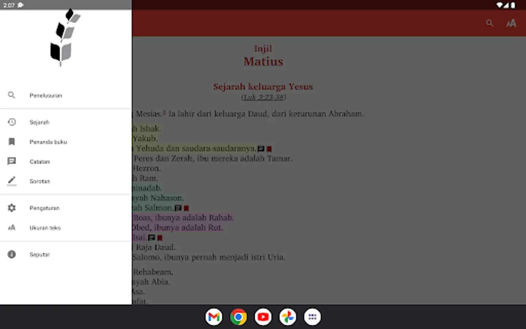Open Gmail from the dock
Viewport: 526px width, 329px height.
(x=214, y=317)
